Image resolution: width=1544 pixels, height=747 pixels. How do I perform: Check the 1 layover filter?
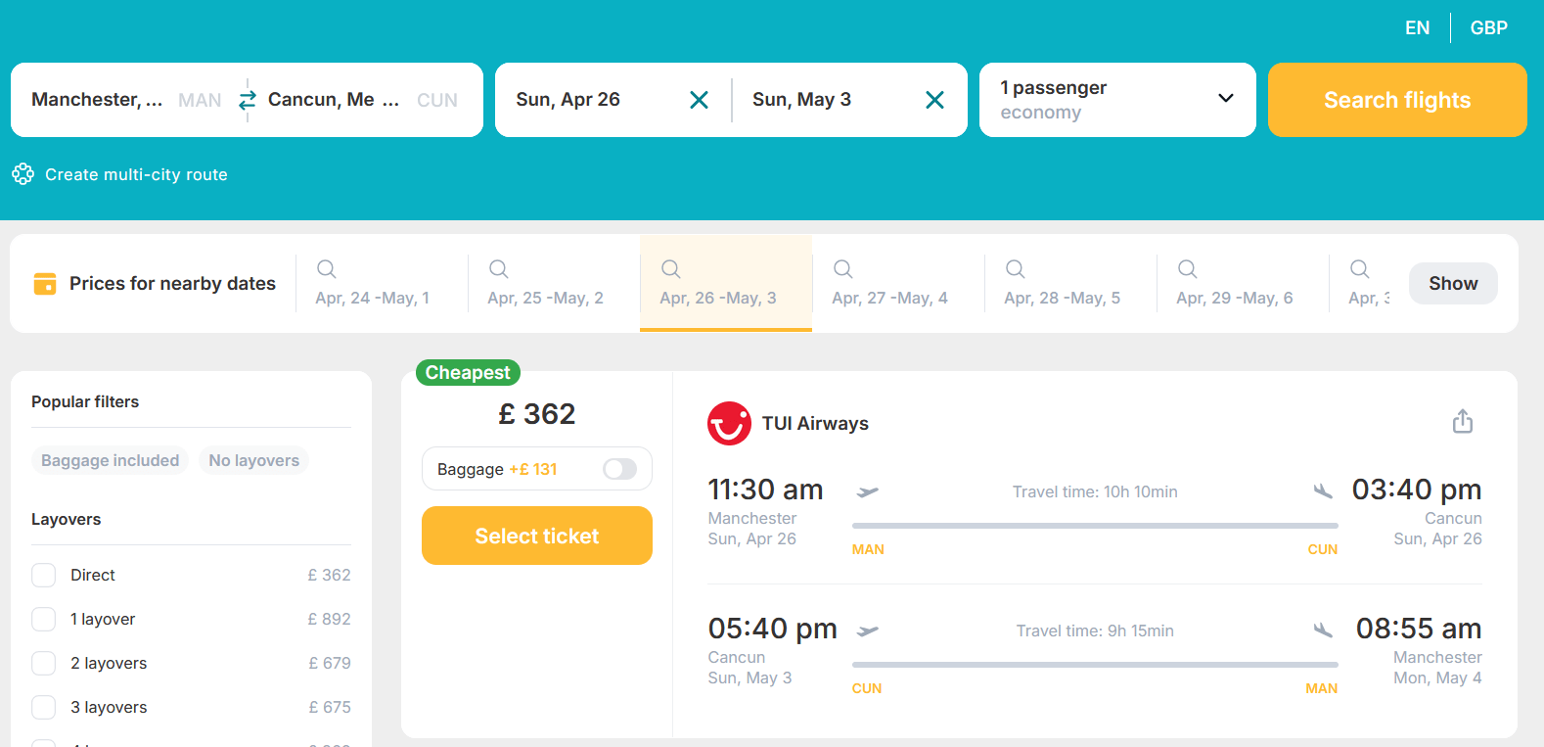tap(44, 619)
